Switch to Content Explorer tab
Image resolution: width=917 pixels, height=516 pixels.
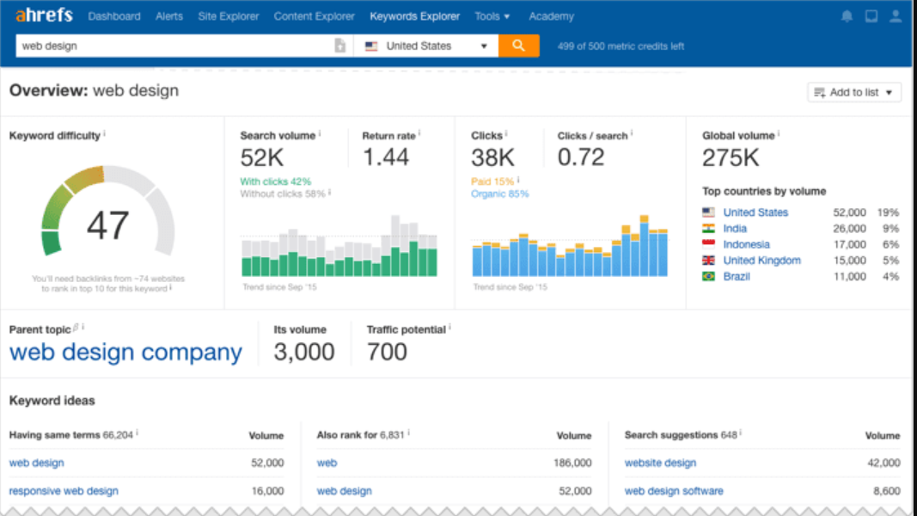pos(314,16)
